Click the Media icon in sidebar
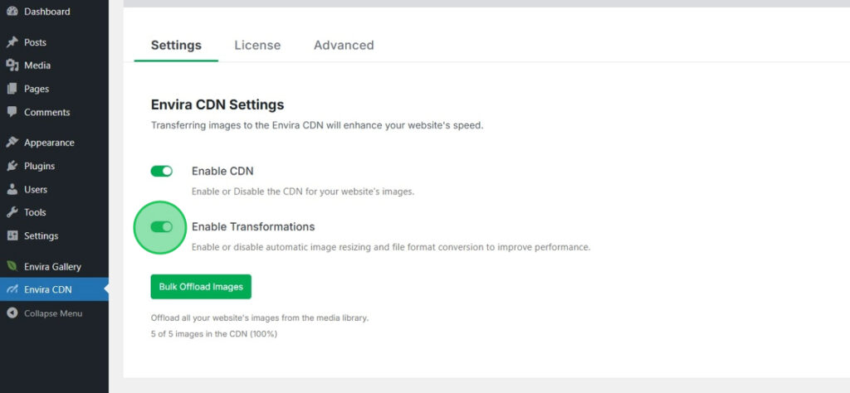 coord(12,65)
